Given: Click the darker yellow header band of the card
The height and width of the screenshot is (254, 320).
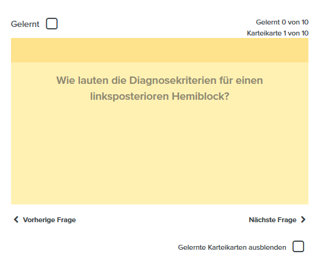Looking at the screenshot, I should click(159, 50).
